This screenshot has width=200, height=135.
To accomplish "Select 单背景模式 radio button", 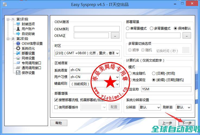I will [128, 28].
